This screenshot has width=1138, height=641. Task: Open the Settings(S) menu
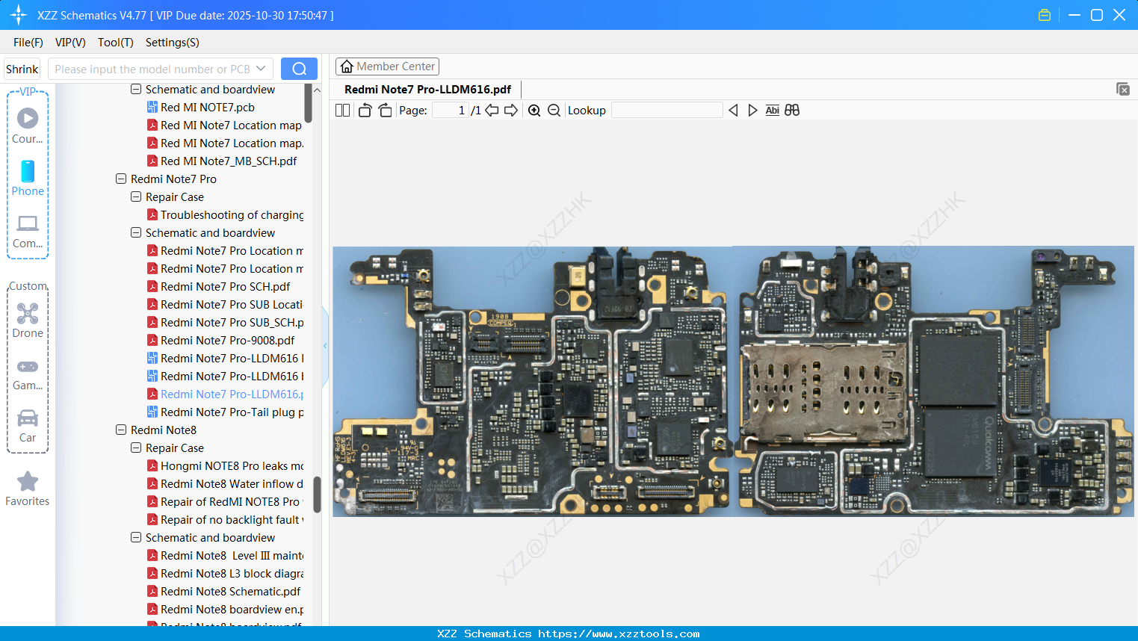[x=172, y=43]
